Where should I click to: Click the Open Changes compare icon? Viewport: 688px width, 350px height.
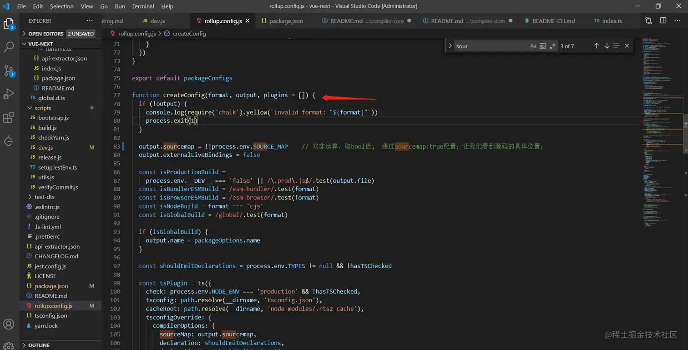[648, 21]
